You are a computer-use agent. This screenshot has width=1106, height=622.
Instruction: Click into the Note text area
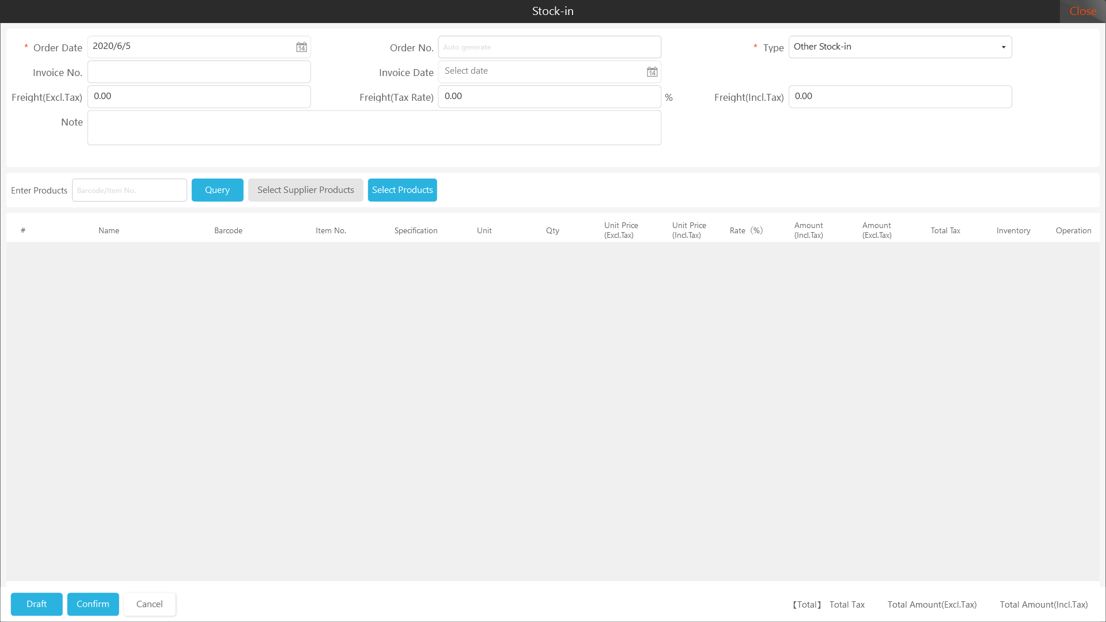[x=374, y=128]
